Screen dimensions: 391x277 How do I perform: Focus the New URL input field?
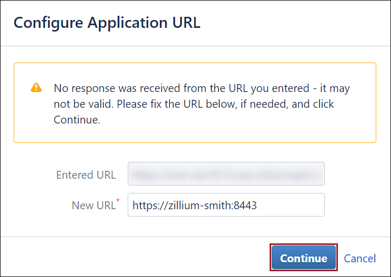226,205
